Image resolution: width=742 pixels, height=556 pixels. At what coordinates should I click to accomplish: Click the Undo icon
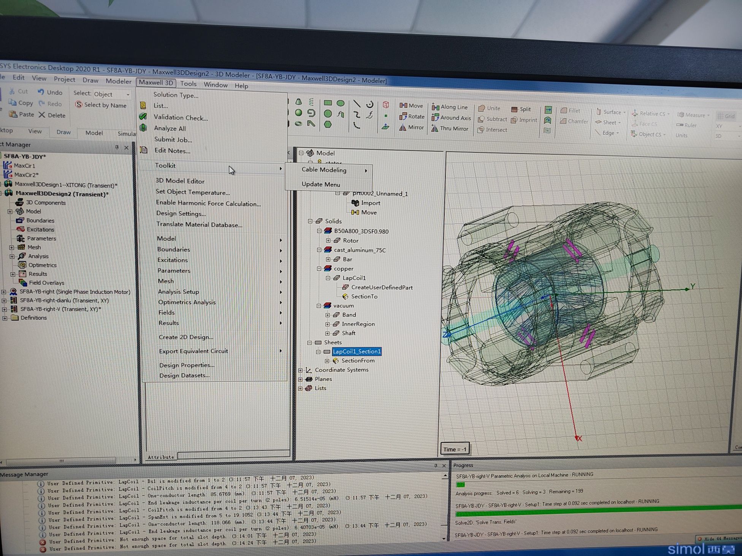pos(41,92)
